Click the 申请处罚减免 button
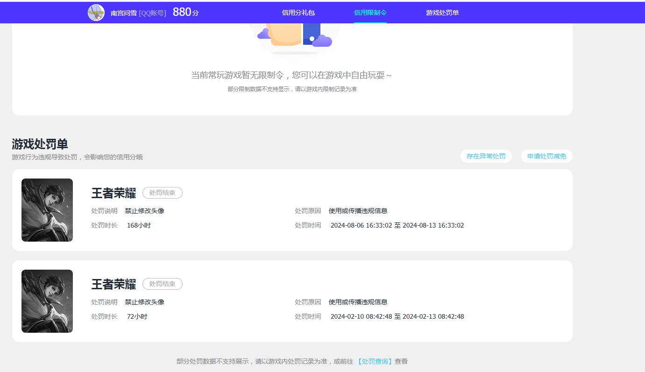This screenshot has height=372, width=645. (546, 156)
